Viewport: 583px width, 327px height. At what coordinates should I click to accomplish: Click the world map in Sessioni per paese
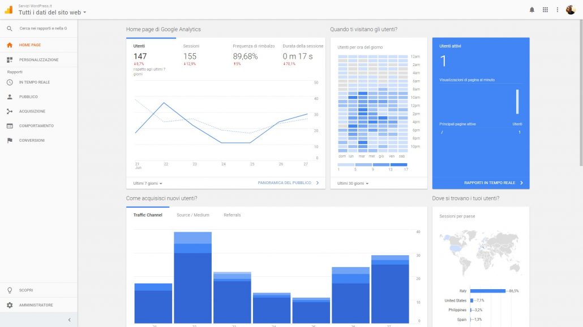tap(481, 252)
